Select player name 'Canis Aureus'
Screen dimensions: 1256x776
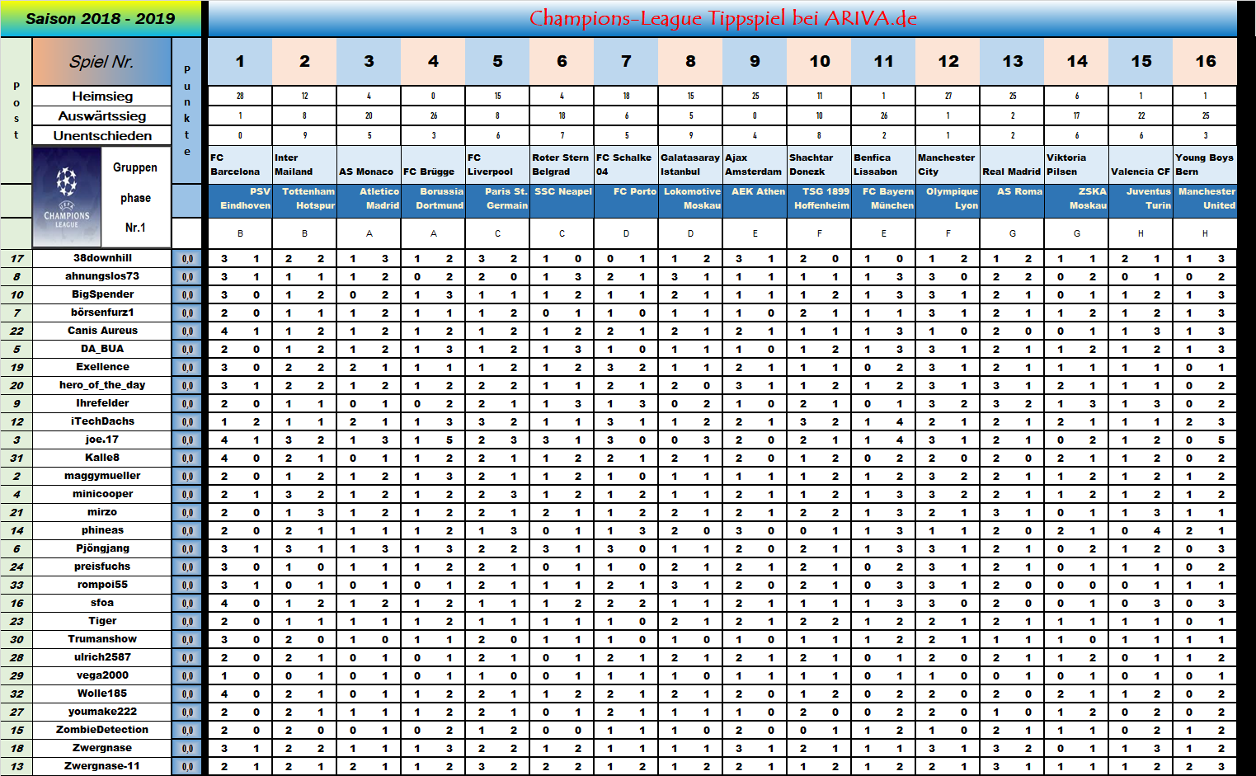tap(102, 331)
